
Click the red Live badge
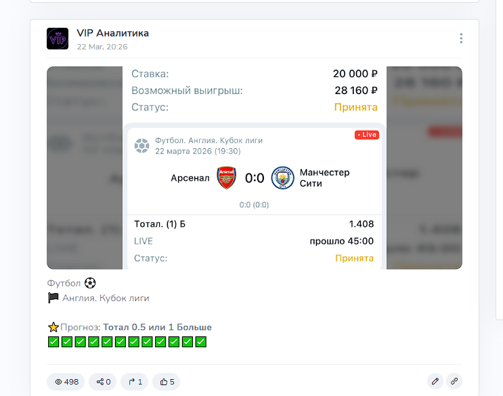(x=367, y=135)
